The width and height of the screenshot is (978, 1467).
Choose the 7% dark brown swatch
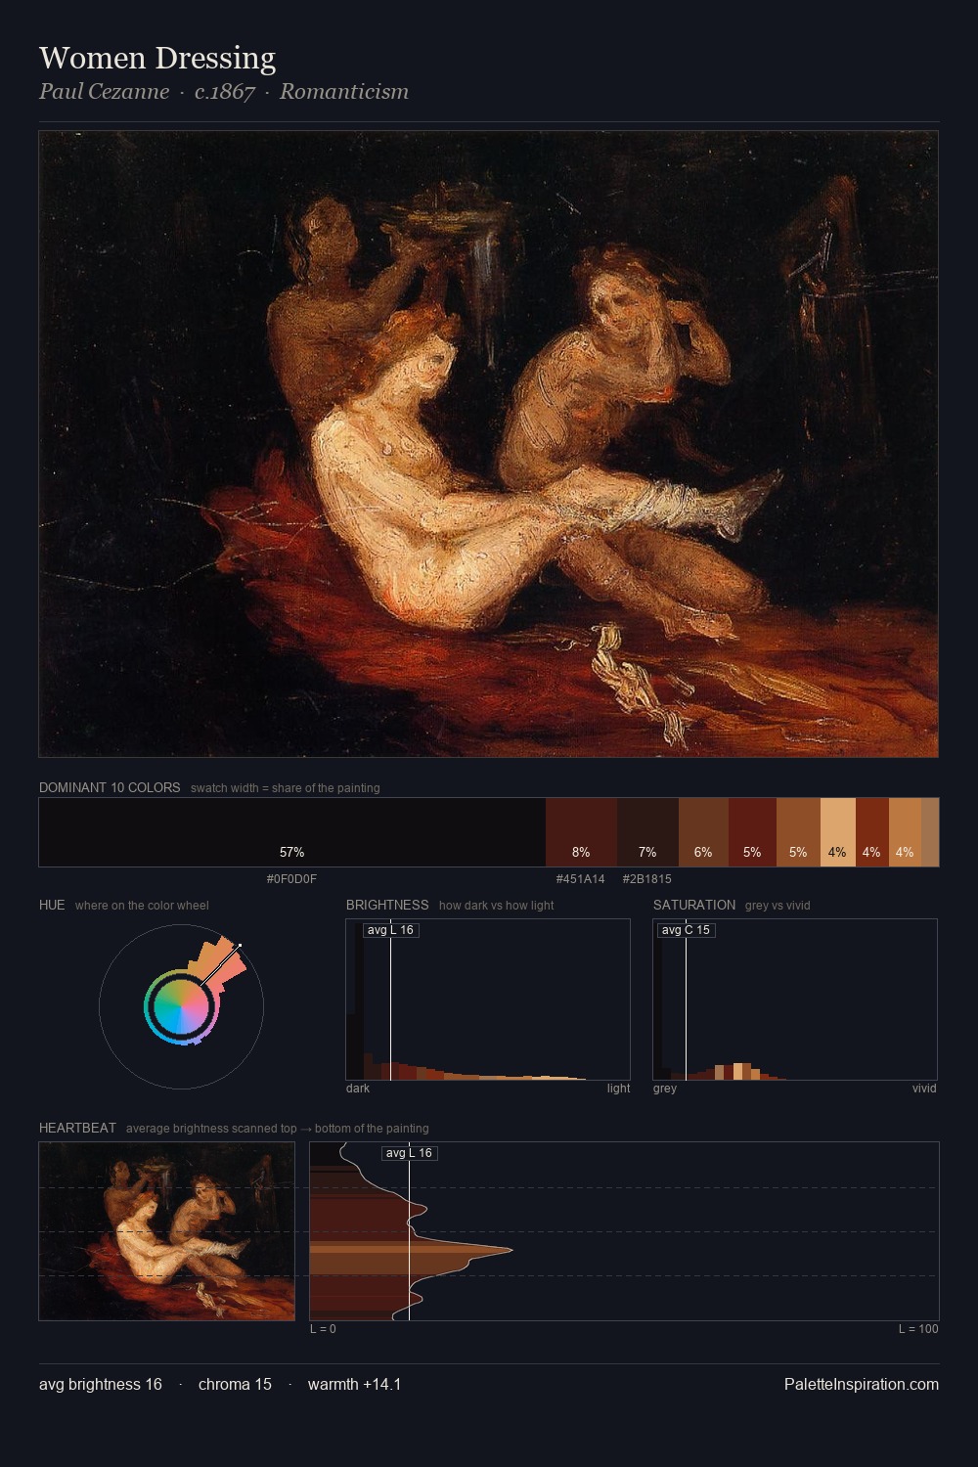coord(647,832)
